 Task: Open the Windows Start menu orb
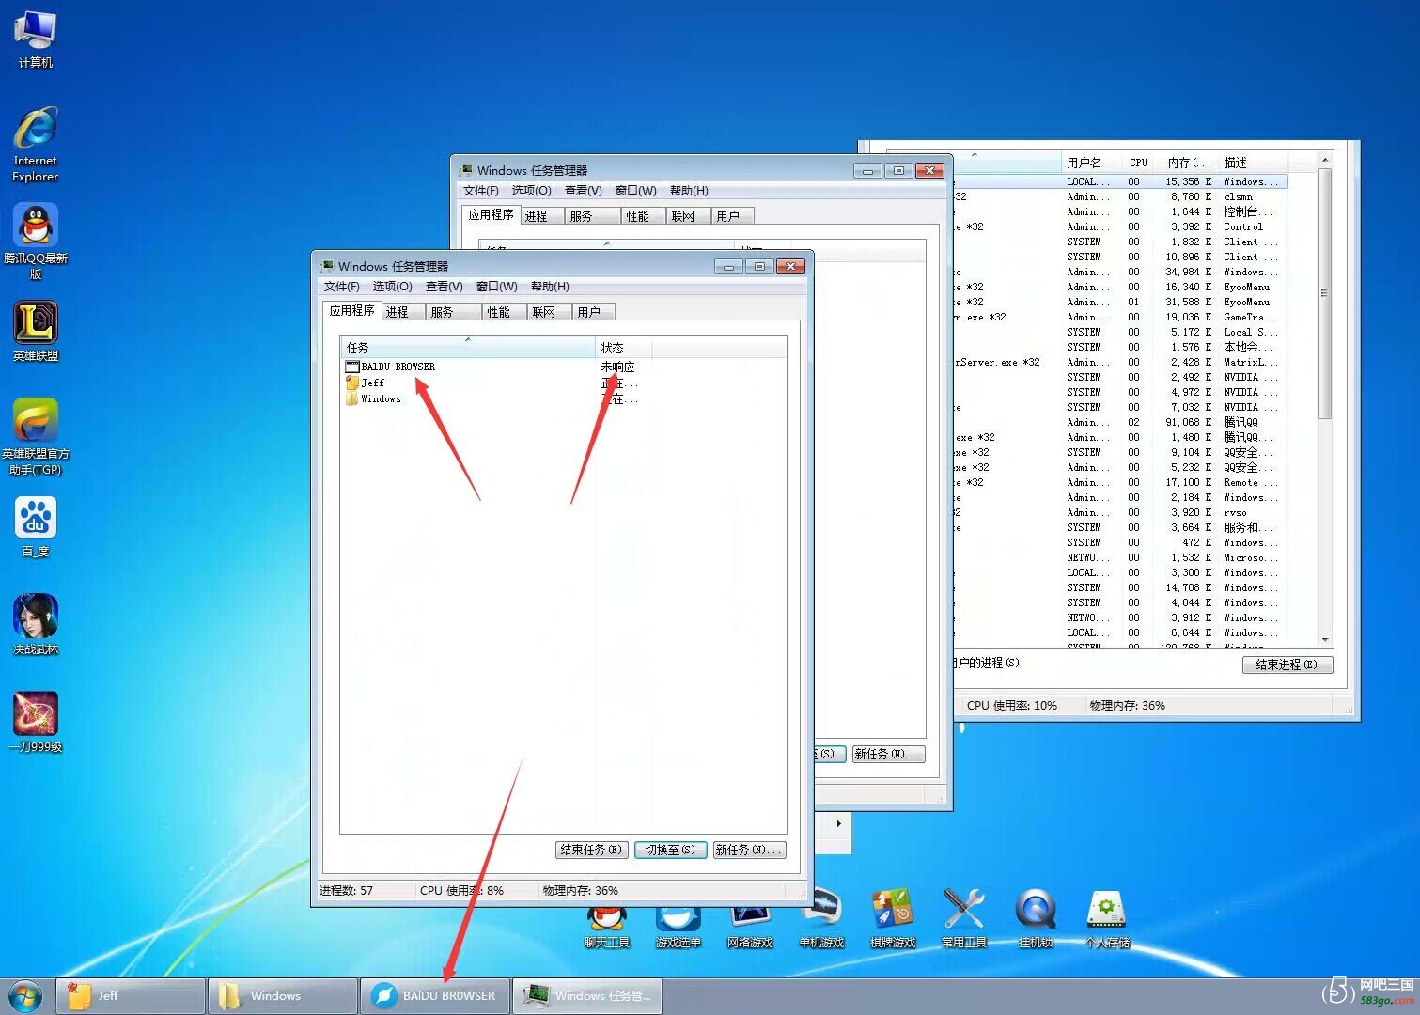point(25,996)
